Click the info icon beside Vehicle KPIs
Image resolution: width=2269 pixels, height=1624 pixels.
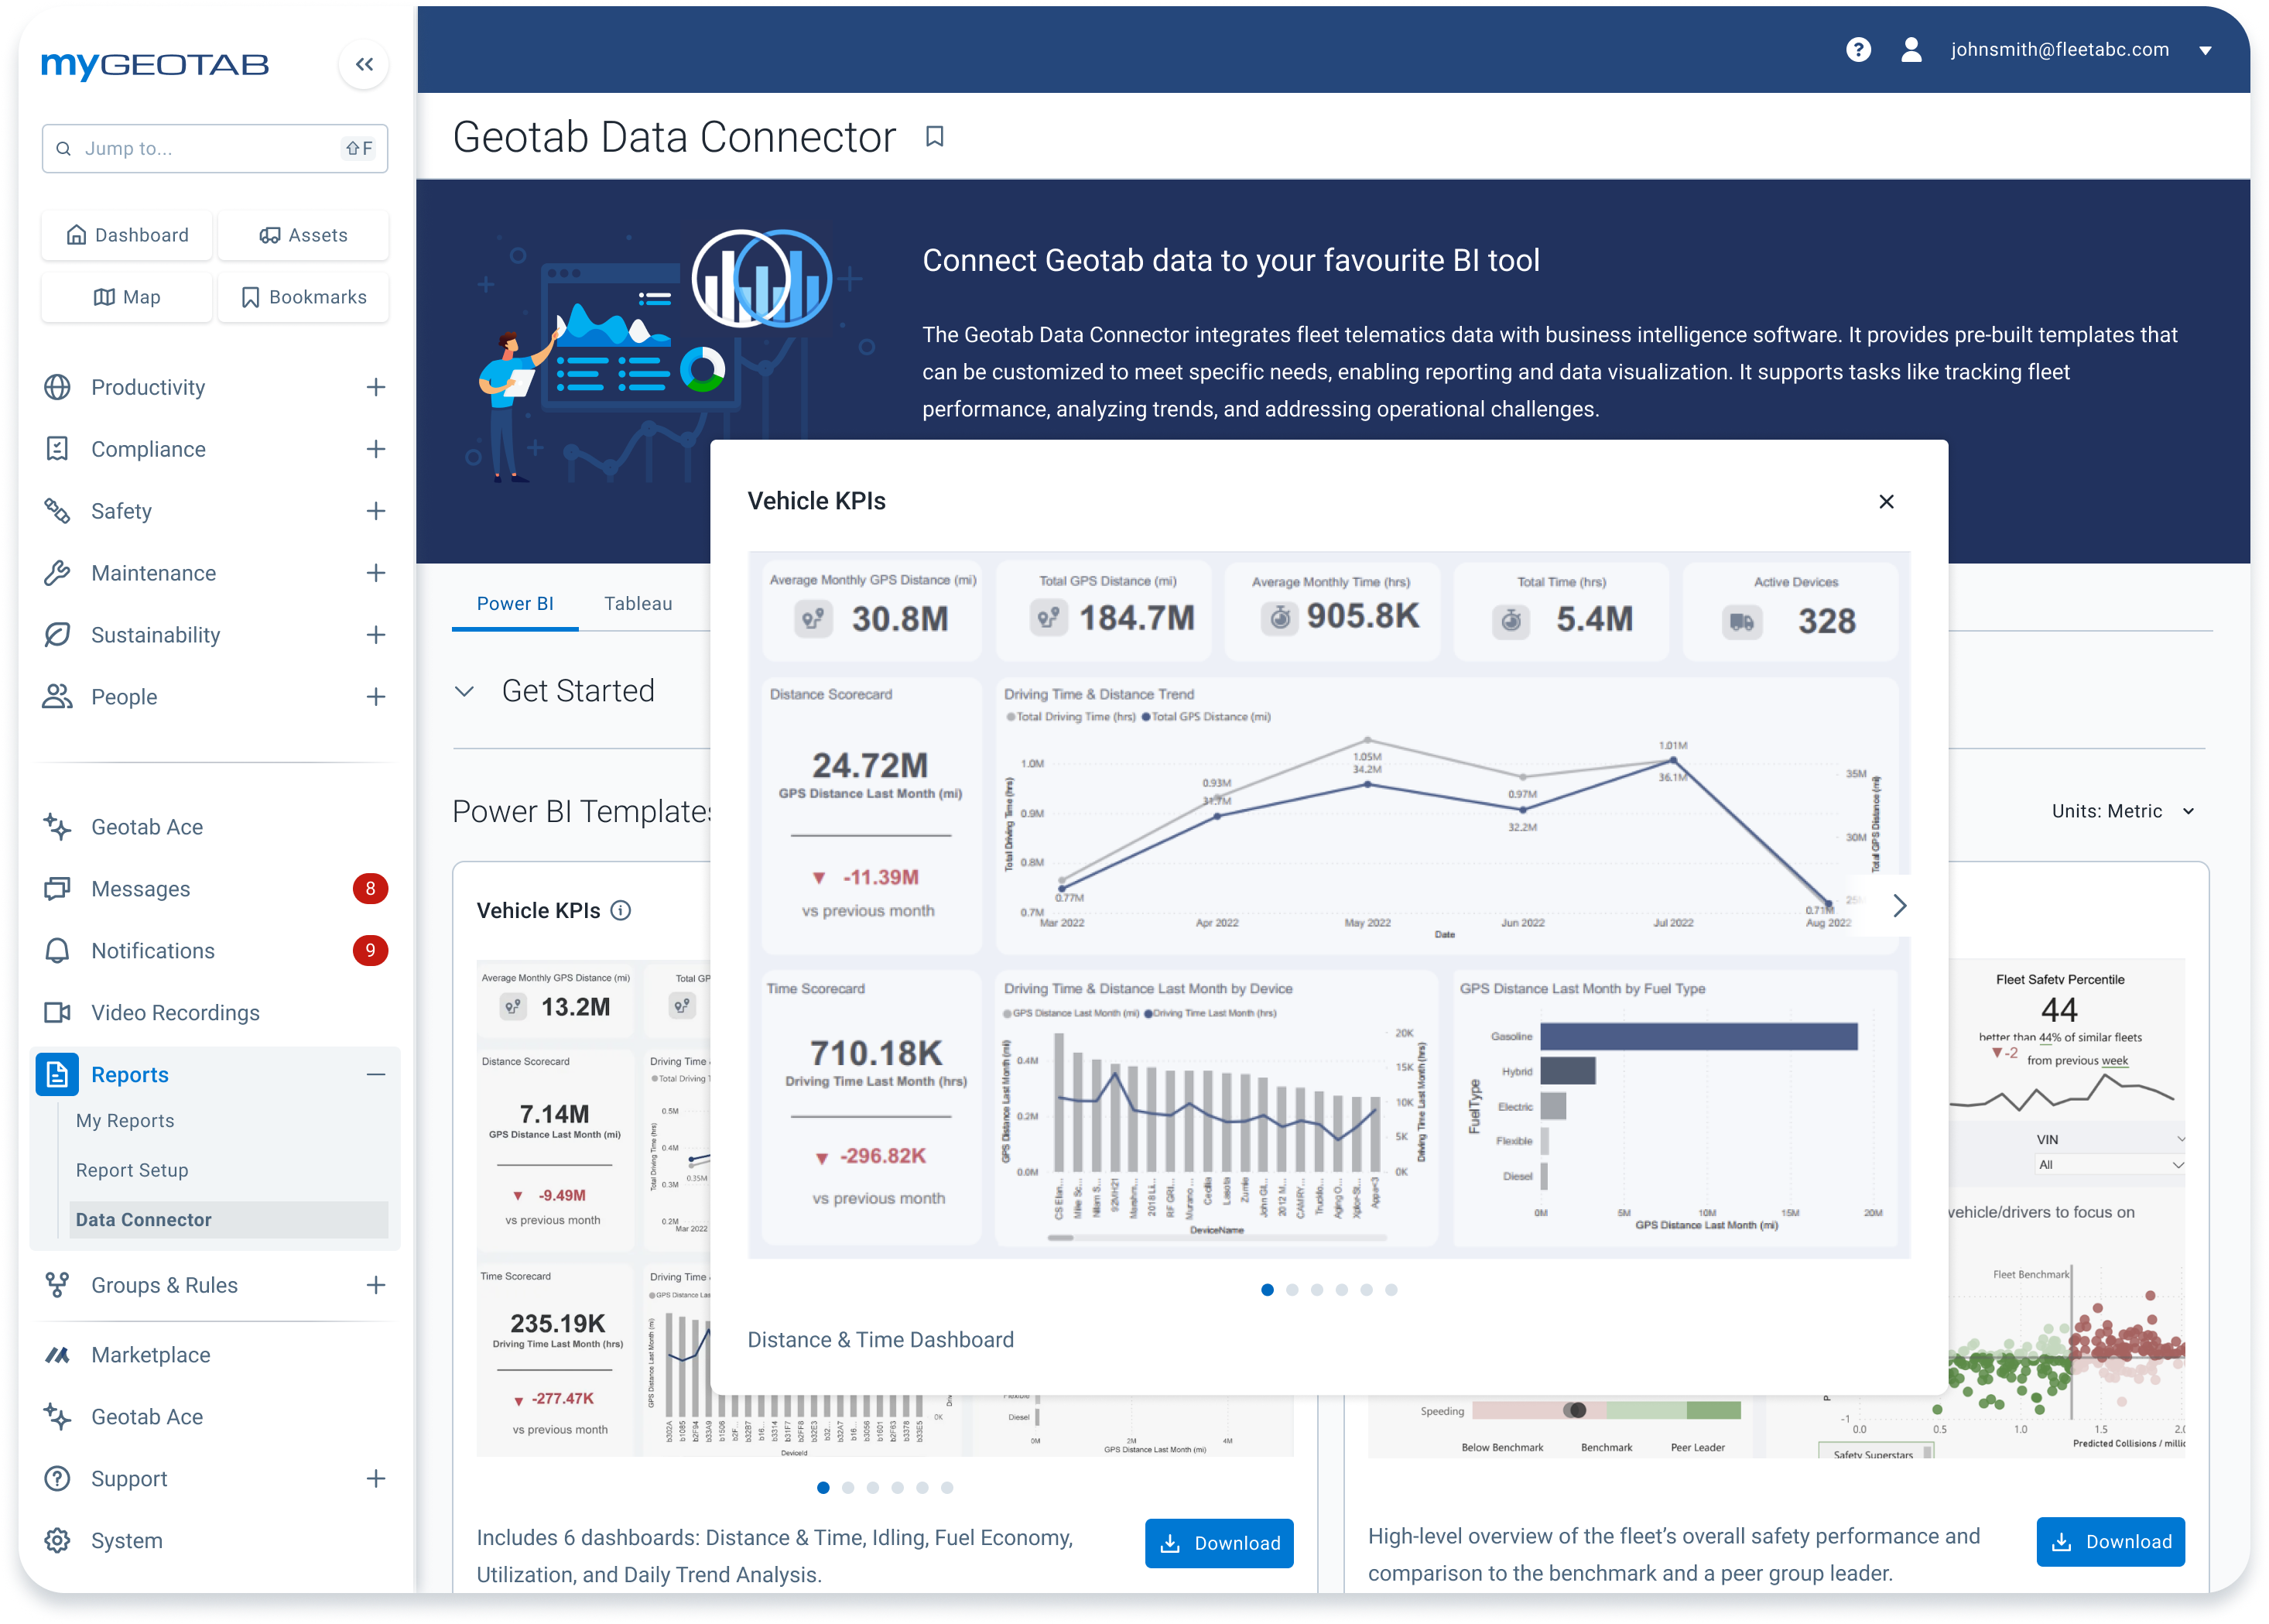(621, 910)
